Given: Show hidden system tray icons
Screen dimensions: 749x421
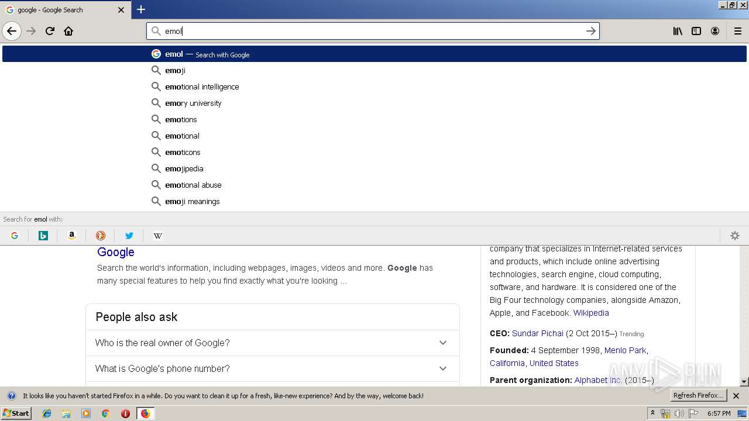Looking at the screenshot, I should pos(652,413).
